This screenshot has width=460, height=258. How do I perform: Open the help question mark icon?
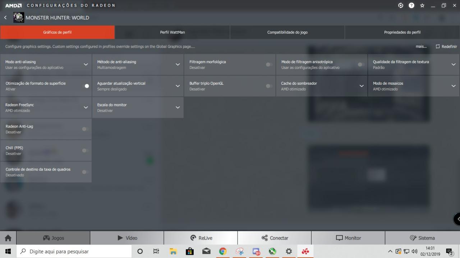411,5
